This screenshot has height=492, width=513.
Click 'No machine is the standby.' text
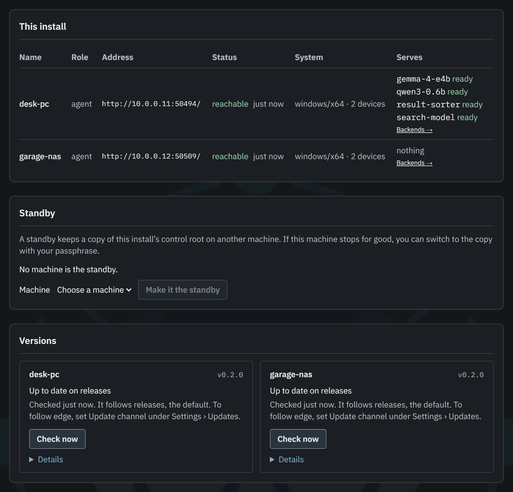pyautogui.click(x=68, y=269)
